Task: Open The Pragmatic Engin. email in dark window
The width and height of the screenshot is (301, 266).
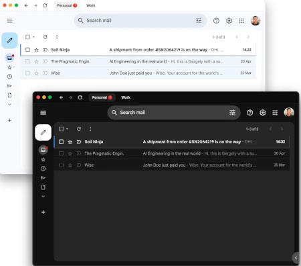Action: [x=172, y=153]
